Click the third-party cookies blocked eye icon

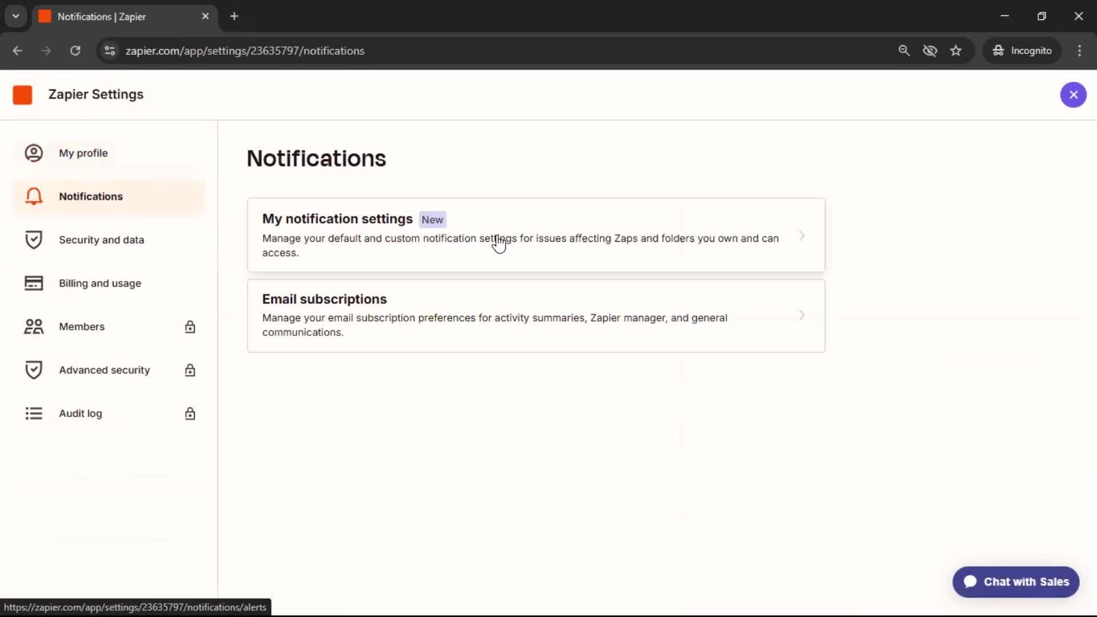[x=930, y=51]
